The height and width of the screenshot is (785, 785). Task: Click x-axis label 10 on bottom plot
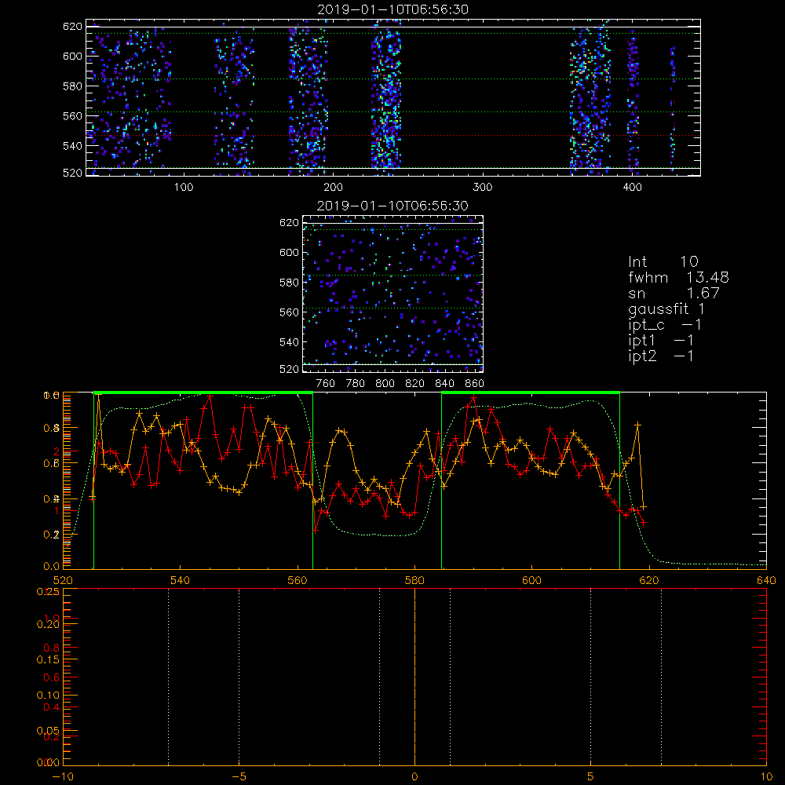pos(766,776)
